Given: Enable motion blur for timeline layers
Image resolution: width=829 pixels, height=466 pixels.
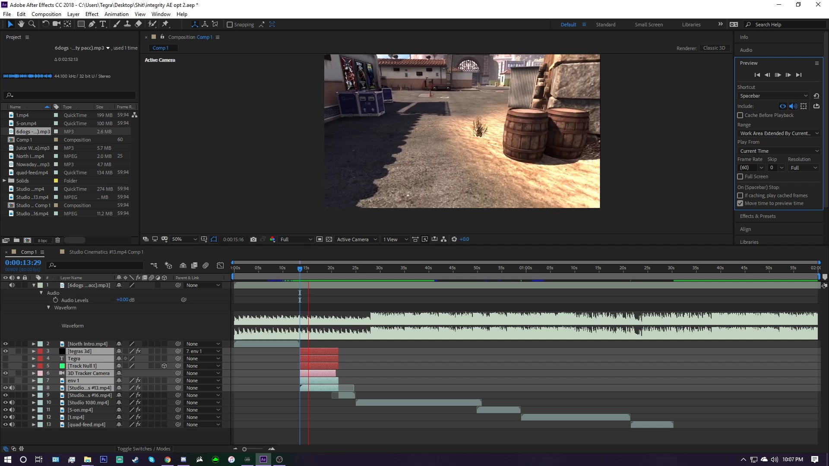Looking at the screenshot, I should point(206,265).
